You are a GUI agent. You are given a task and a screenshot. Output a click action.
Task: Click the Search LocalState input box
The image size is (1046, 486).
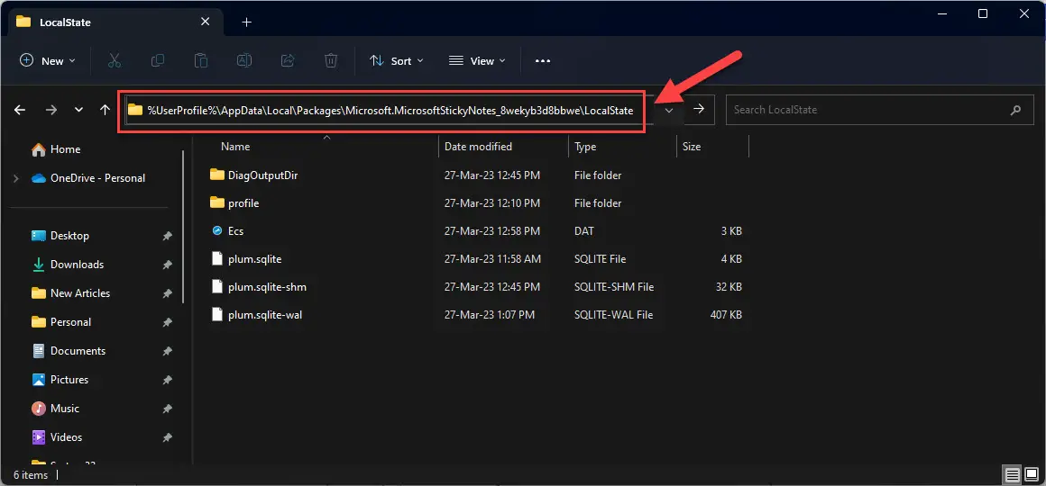point(866,110)
